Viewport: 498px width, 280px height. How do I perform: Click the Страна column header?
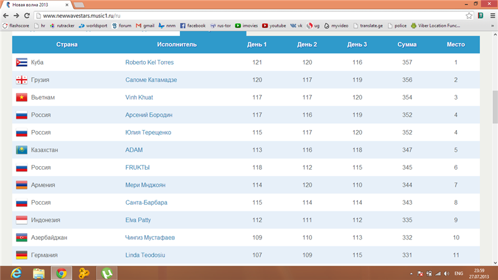point(67,44)
